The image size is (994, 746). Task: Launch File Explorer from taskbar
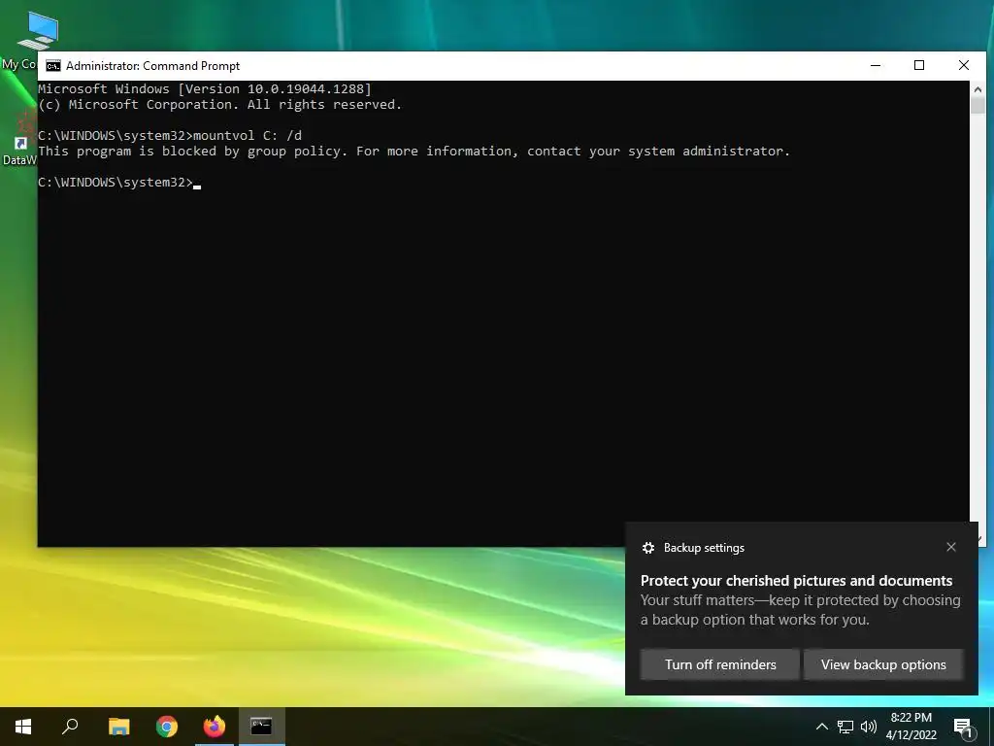[118, 727]
